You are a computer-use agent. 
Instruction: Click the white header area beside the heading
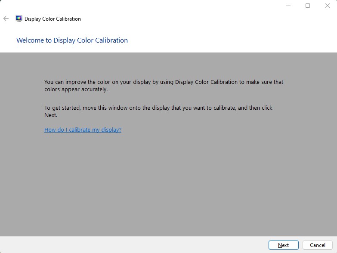pyautogui.click(x=232, y=40)
